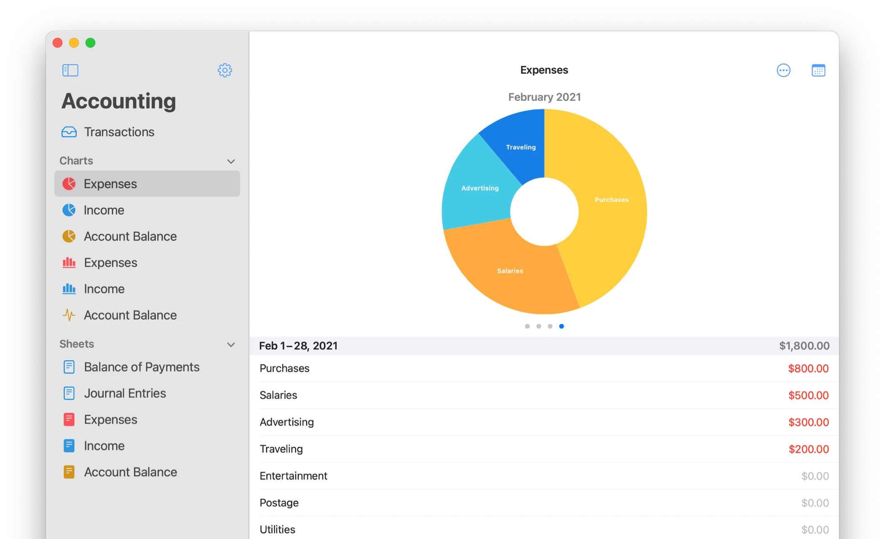
Task: Open Account Balance line chart
Action: click(x=130, y=315)
